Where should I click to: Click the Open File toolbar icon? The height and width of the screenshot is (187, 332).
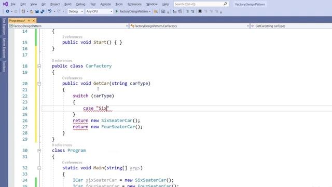31,11
